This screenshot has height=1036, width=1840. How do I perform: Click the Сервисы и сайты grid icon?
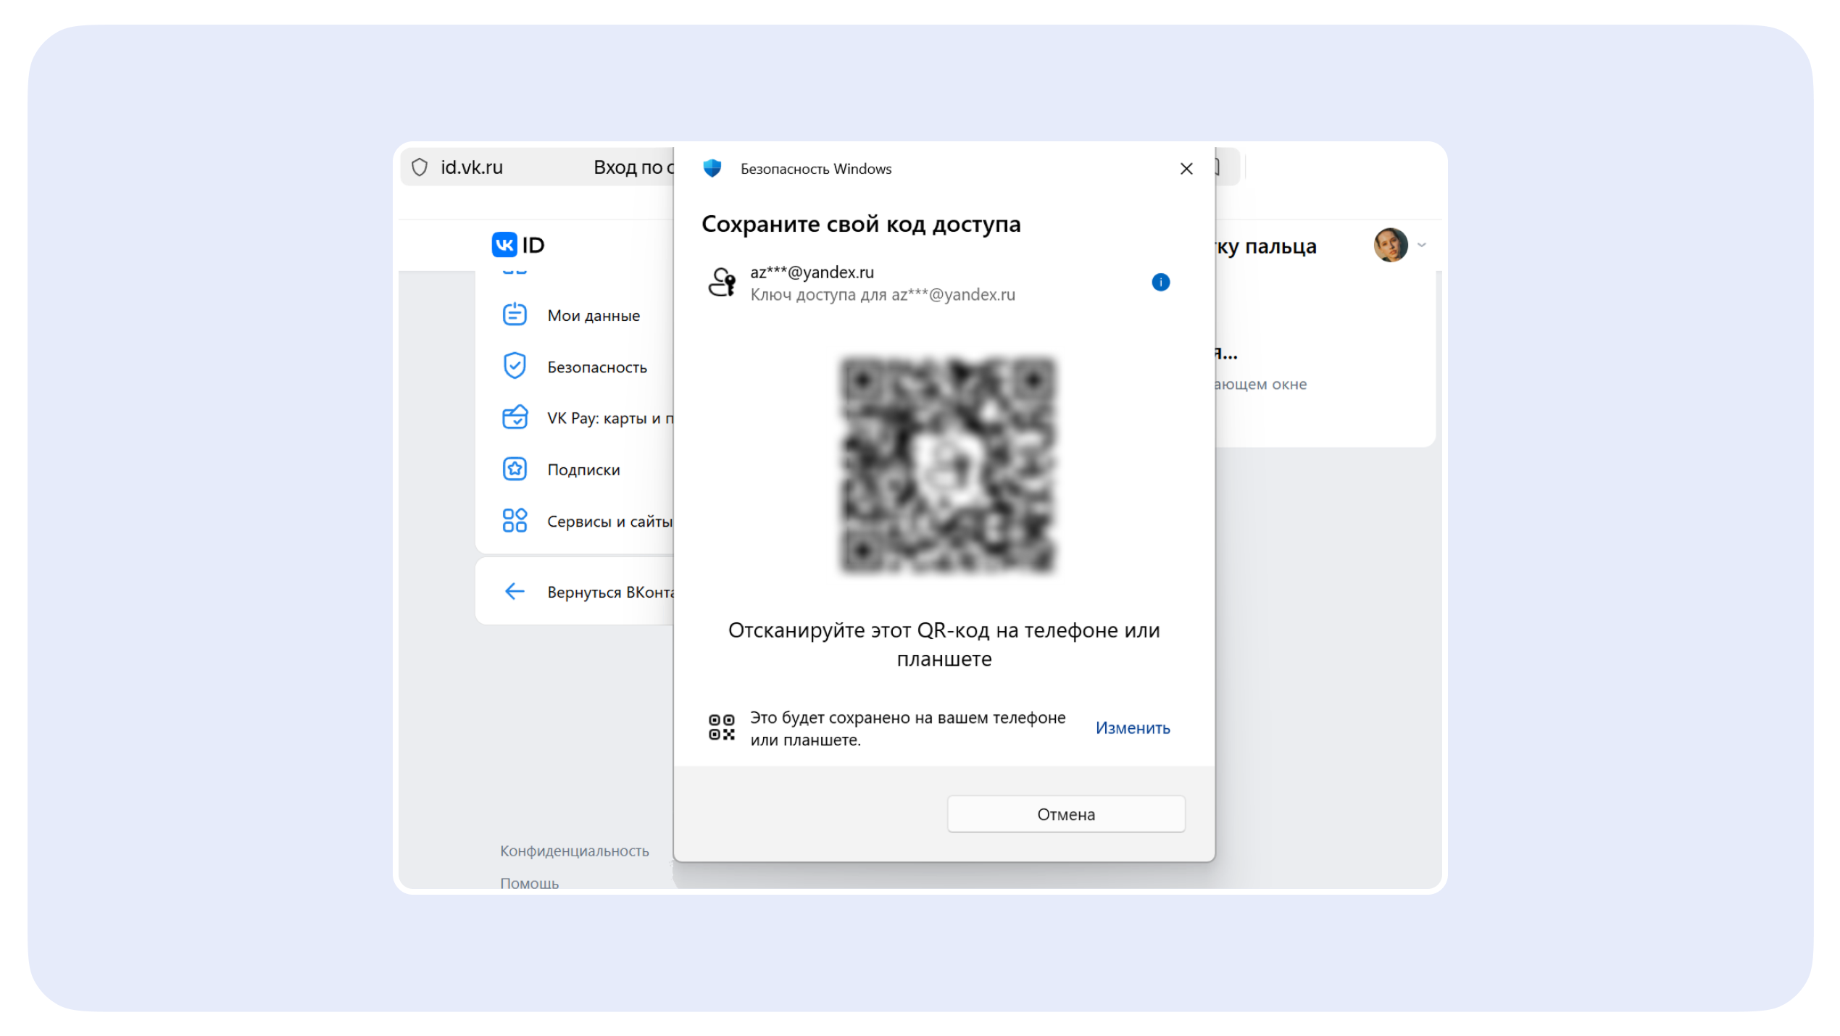(x=515, y=520)
